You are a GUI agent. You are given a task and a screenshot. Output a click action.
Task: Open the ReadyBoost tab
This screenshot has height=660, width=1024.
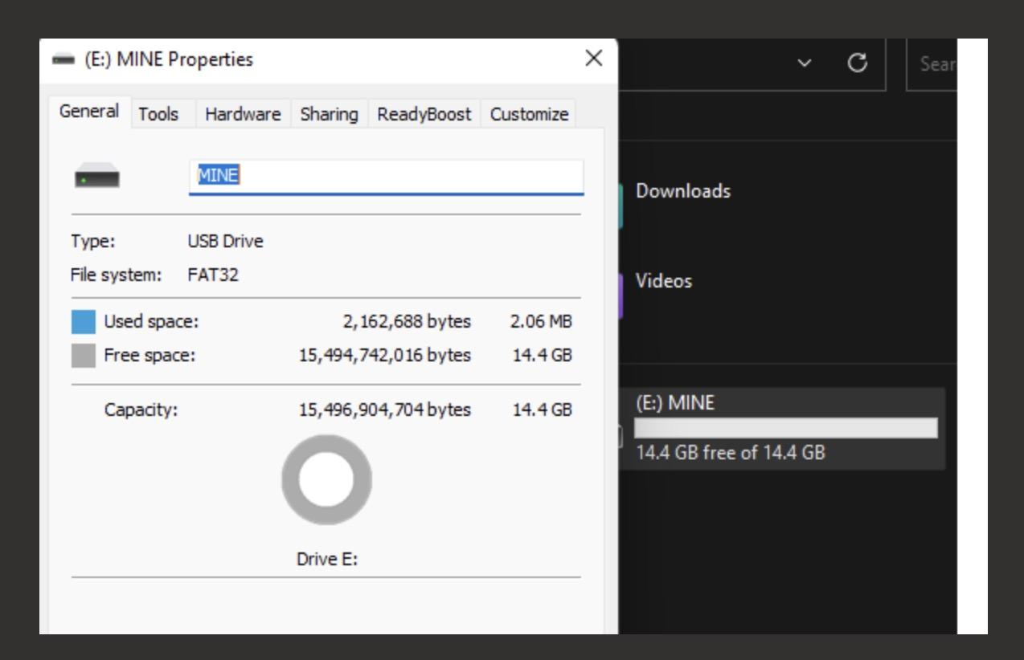point(424,115)
